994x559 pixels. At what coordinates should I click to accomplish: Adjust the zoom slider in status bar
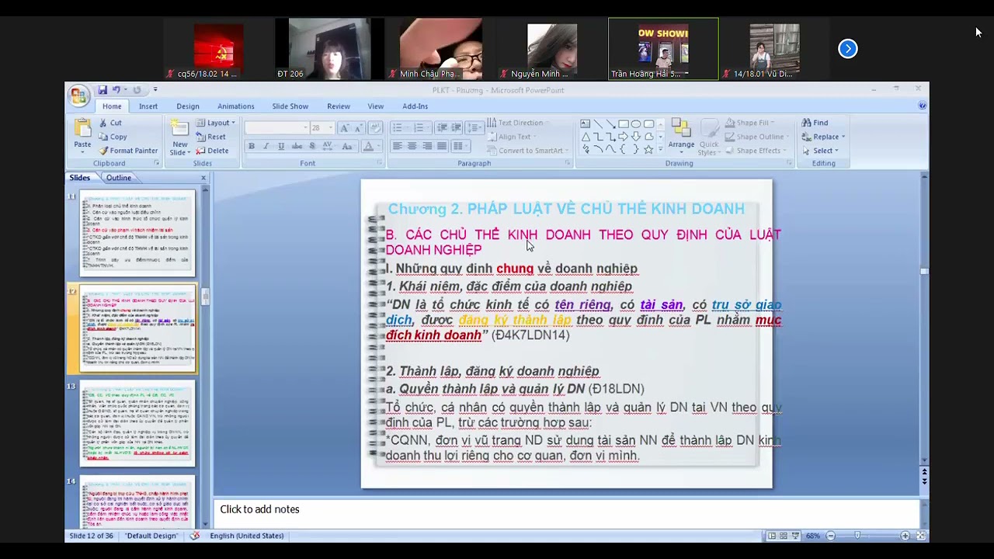pos(857,536)
